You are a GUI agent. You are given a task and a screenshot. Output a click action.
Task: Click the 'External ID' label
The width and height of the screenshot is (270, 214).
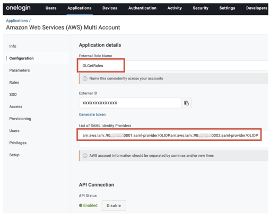click(x=88, y=93)
